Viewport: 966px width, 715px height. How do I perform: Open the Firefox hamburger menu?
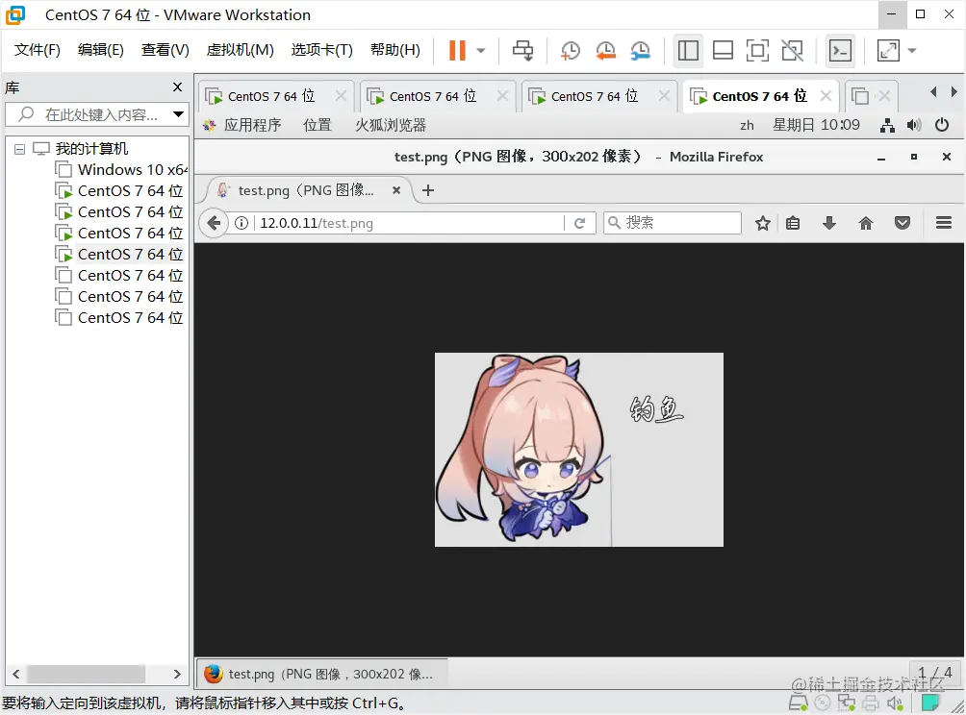coord(942,222)
